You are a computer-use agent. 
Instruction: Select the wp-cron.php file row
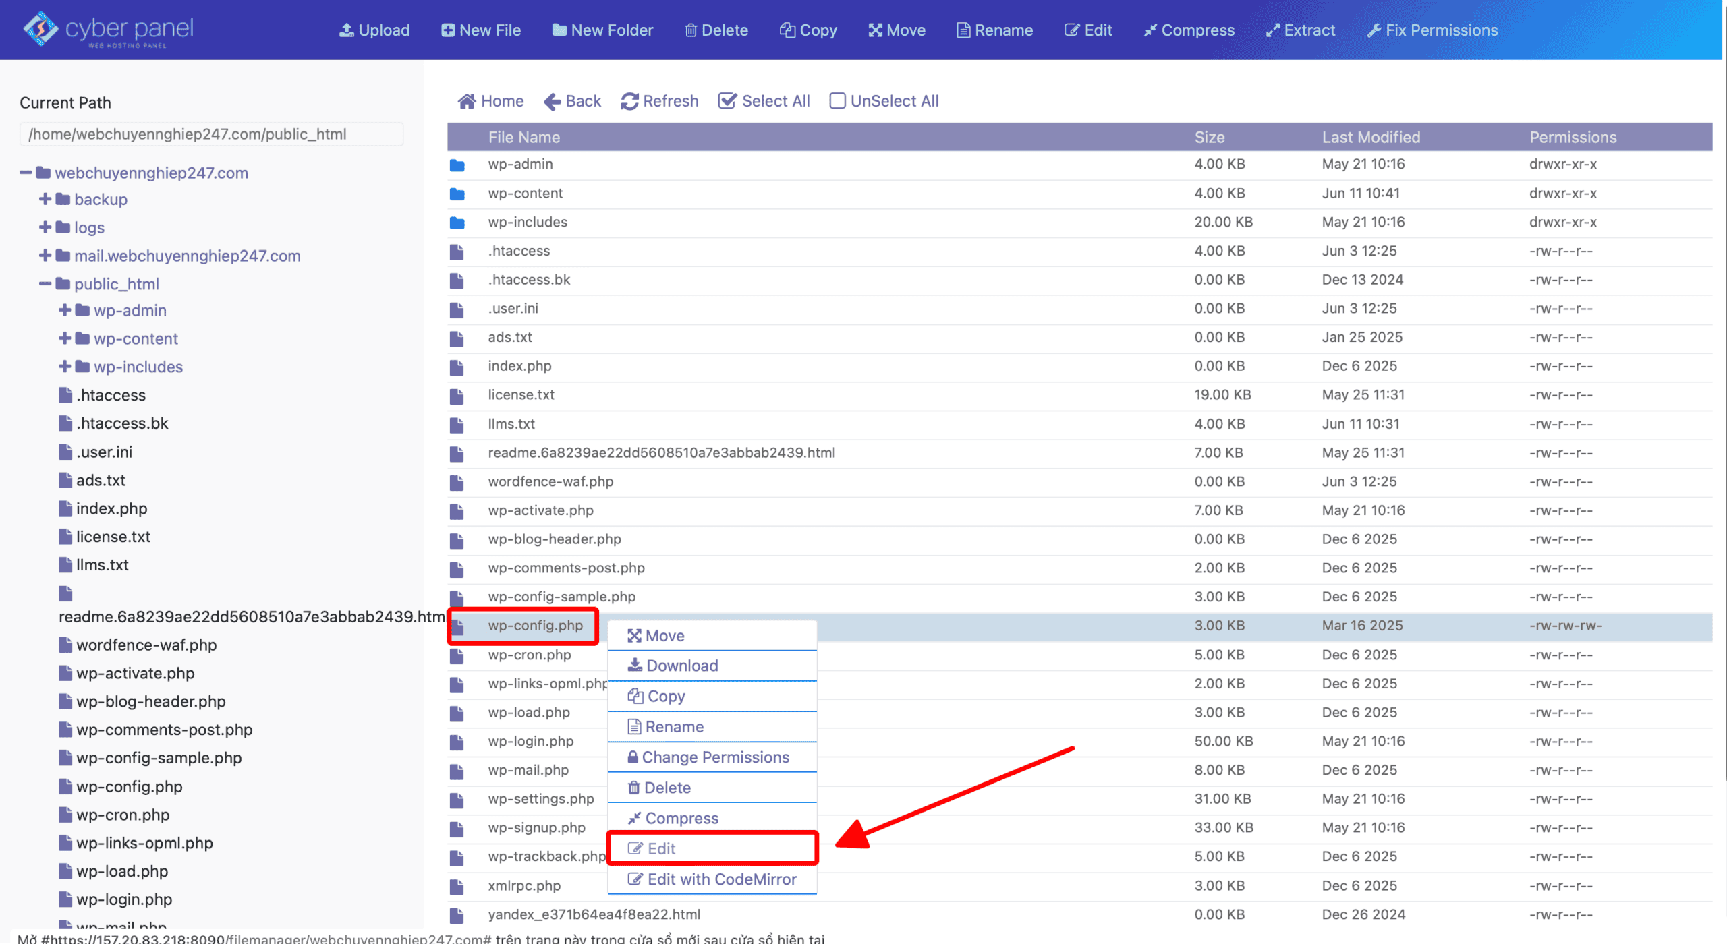(x=1079, y=655)
